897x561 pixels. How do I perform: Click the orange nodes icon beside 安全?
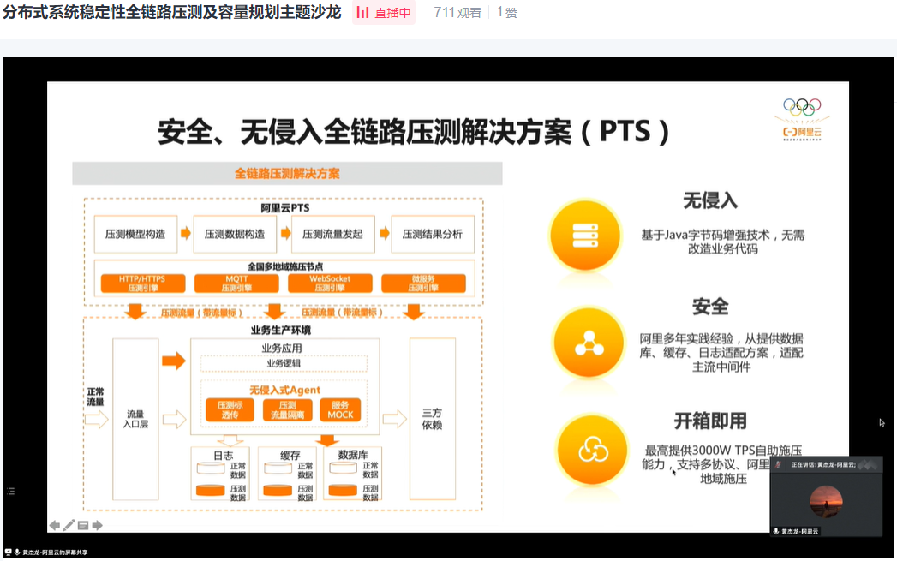click(x=589, y=343)
